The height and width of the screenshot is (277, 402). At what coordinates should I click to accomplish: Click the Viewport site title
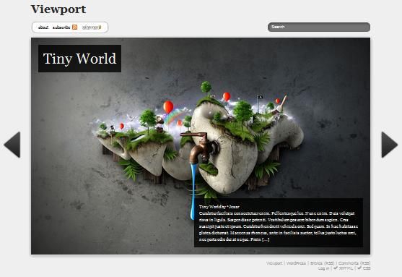point(58,9)
